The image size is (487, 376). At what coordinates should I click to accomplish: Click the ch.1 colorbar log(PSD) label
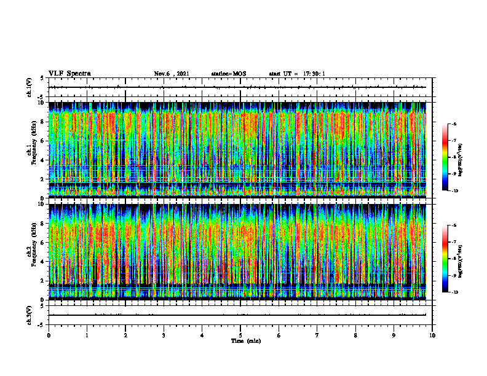point(461,160)
